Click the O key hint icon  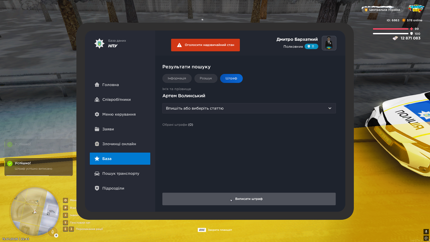(x=66, y=200)
